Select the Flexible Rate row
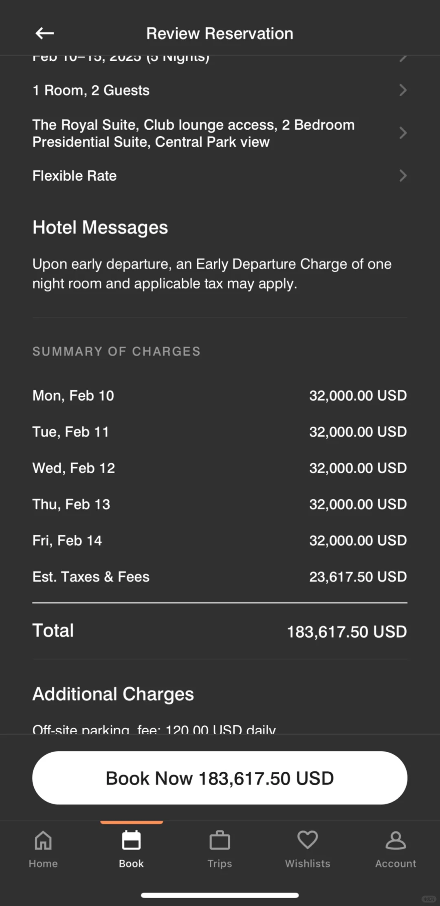 click(x=75, y=176)
